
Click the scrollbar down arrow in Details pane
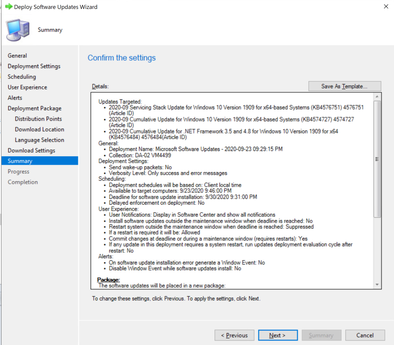(377, 284)
